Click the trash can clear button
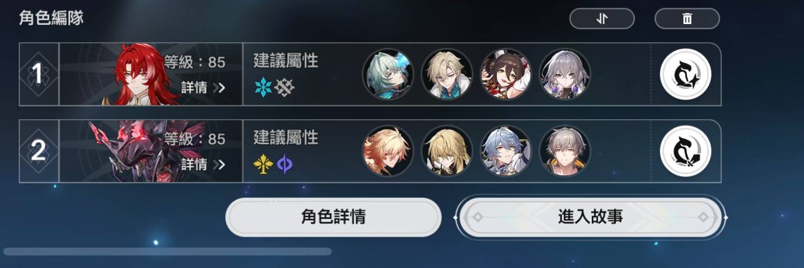The width and height of the screenshot is (804, 268). (687, 19)
